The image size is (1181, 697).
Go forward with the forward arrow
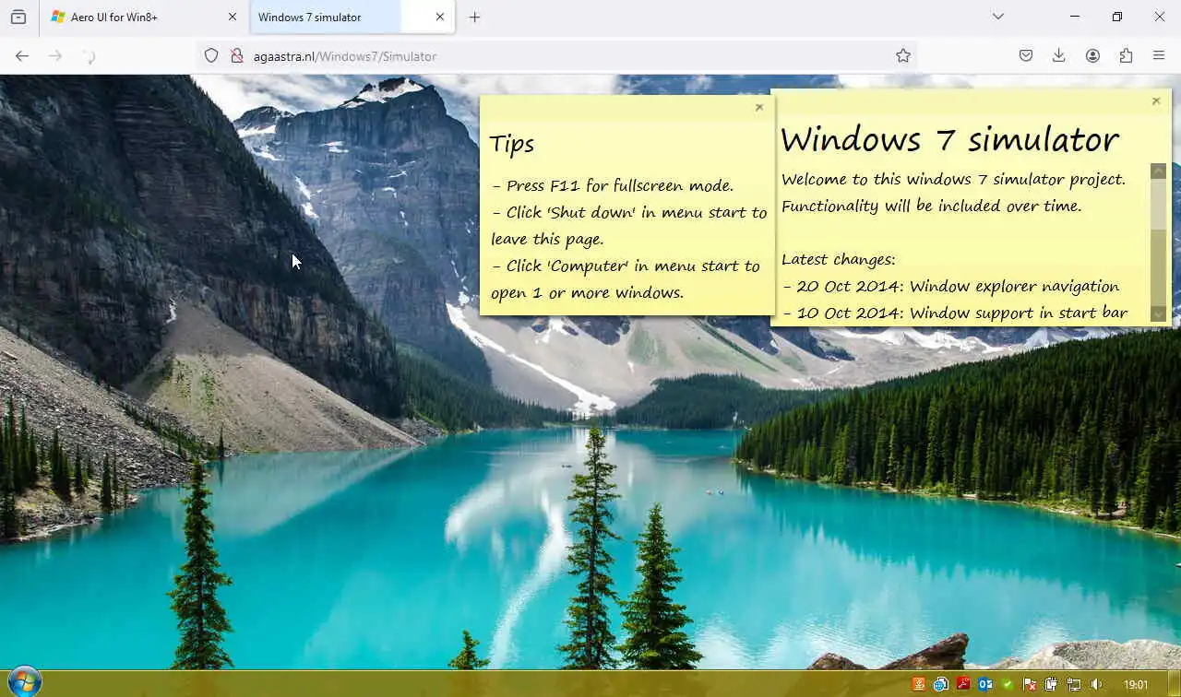pyautogui.click(x=55, y=56)
